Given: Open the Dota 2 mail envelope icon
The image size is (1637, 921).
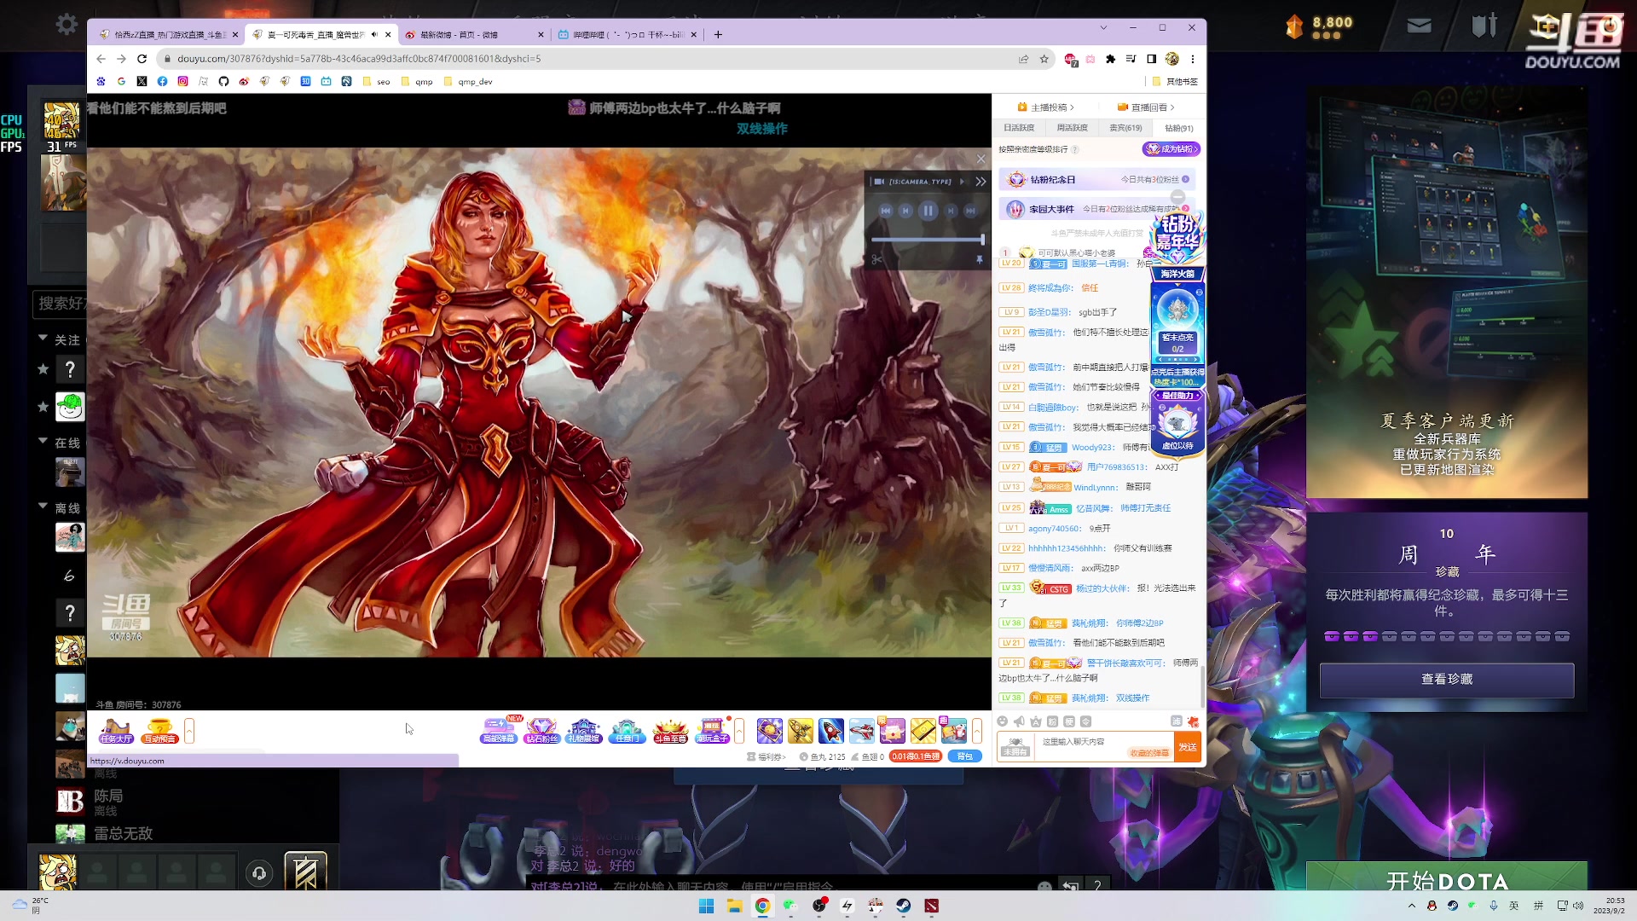Looking at the screenshot, I should coord(1419,26).
